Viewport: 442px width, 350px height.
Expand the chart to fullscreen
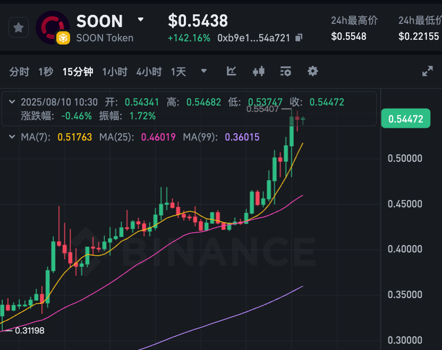pos(427,71)
